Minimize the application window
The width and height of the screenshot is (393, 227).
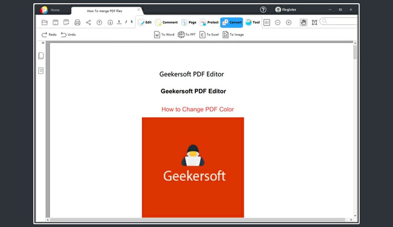click(330, 9)
